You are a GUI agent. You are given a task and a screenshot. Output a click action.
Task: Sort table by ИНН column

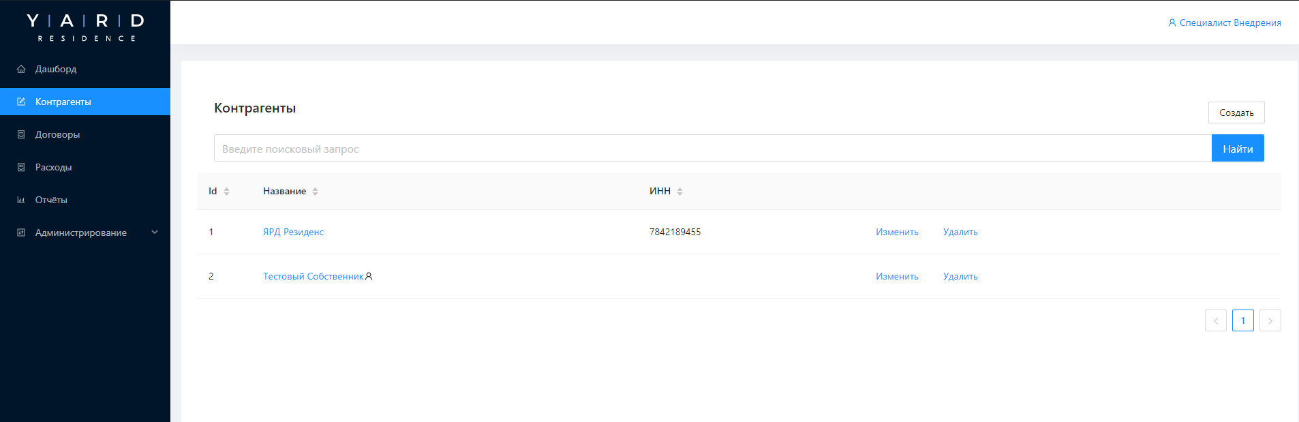click(679, 192)
